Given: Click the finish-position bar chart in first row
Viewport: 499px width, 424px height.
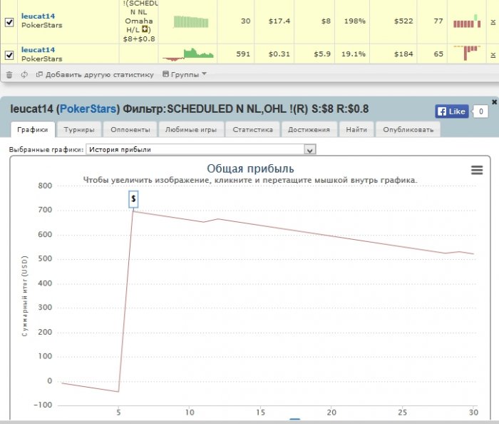Looking at the screenshot, I should [x=467, y=21].
